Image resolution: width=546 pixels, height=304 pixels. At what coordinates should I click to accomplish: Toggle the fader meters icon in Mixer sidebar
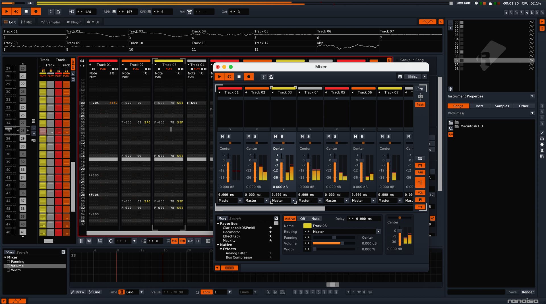[420, 183]
